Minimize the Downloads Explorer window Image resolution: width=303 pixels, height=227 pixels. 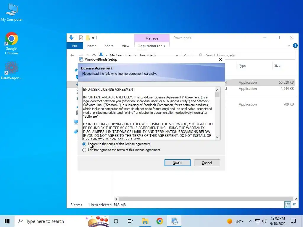click(x=265, y=38)
